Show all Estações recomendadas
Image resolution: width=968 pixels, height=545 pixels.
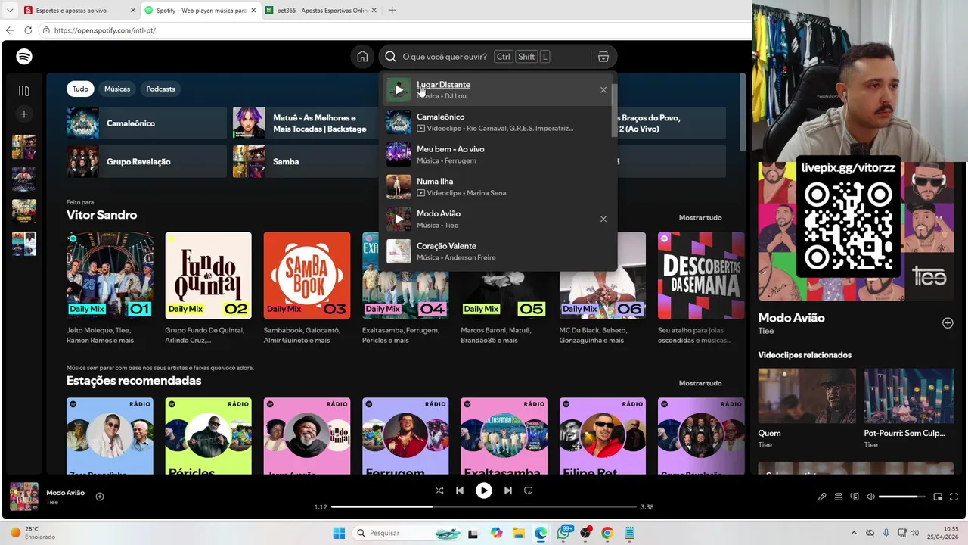(700, 383)
